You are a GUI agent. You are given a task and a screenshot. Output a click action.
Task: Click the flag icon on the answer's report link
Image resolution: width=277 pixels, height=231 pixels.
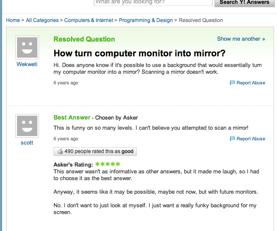[232, 139]
